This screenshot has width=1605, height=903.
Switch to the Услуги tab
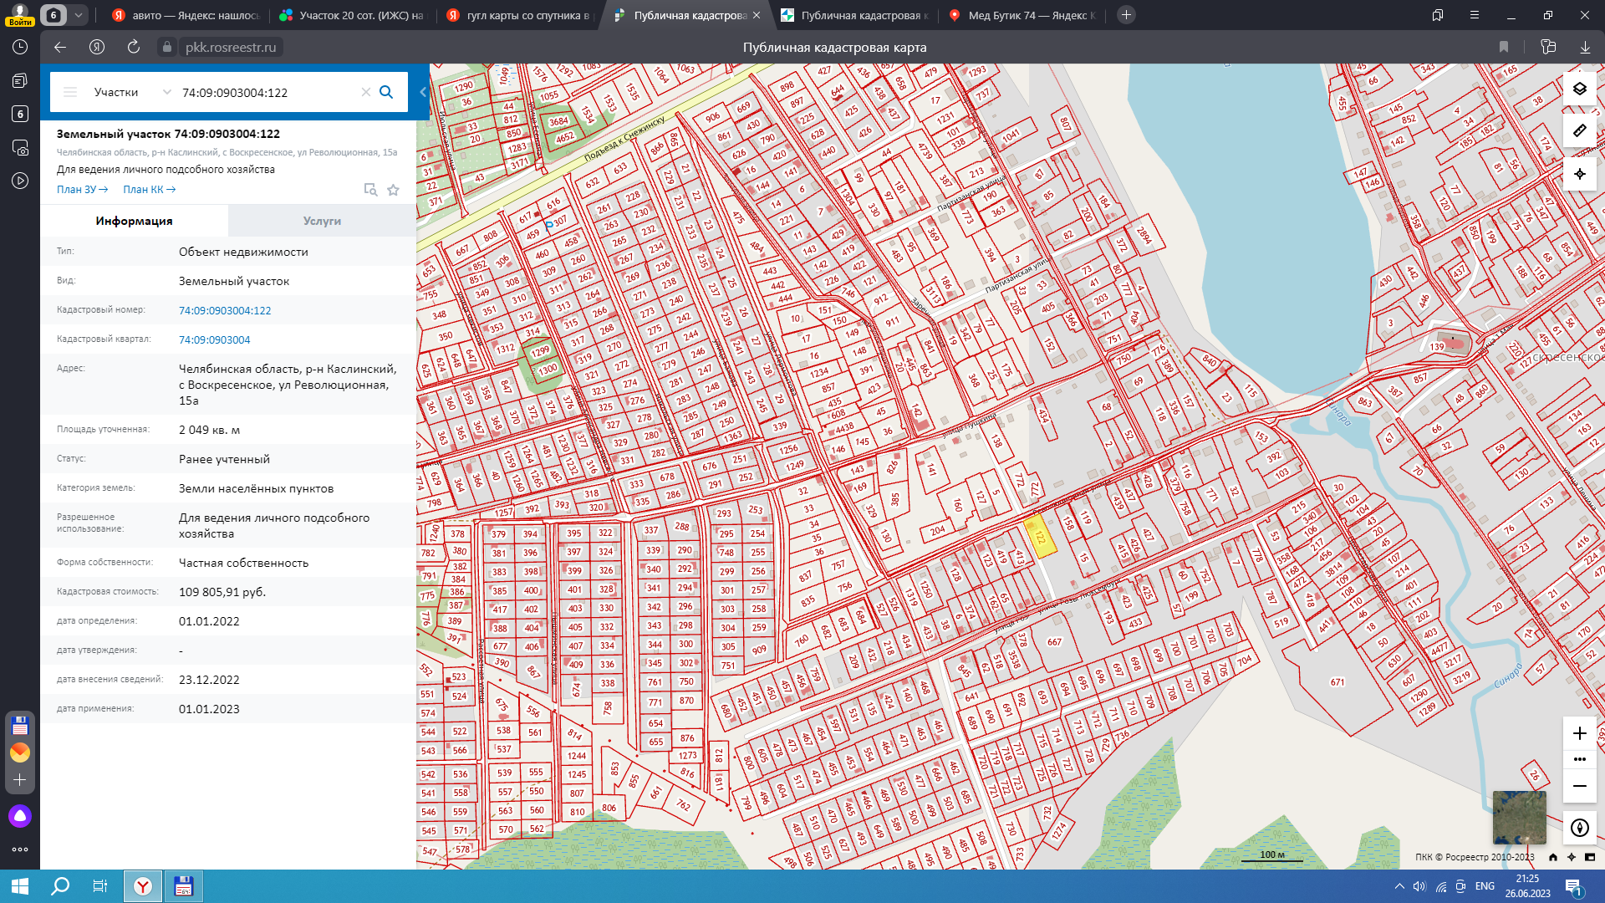[322, 221]
